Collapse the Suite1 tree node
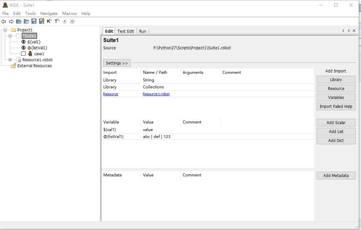 pos(10,36)
